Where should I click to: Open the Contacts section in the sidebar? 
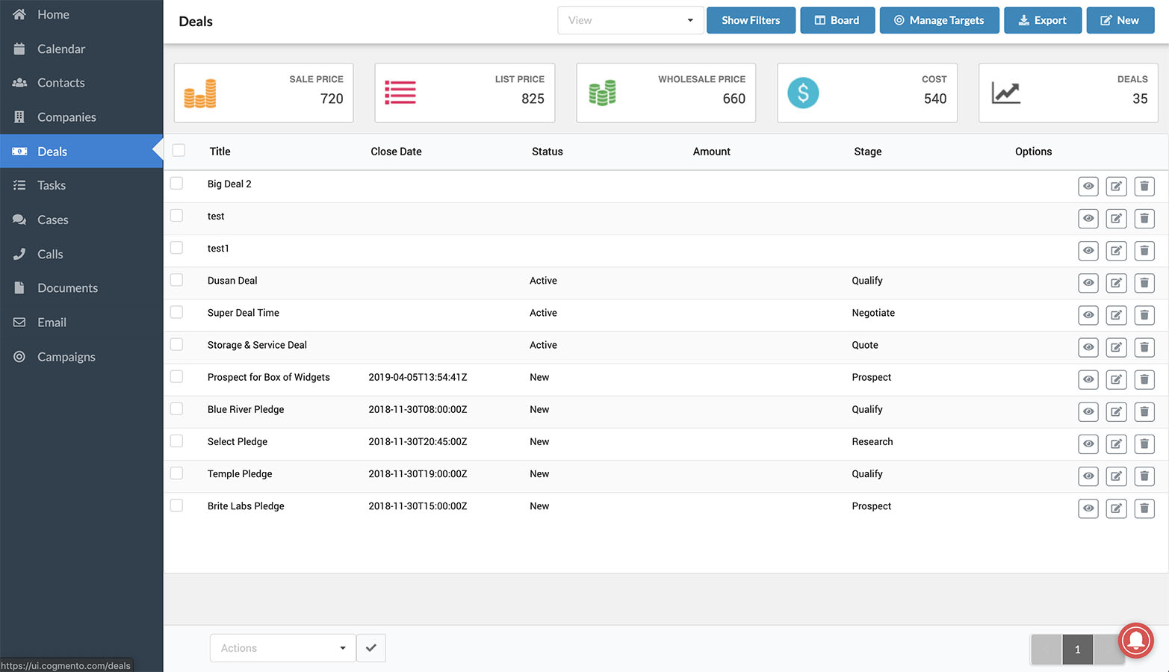[61, 83]
